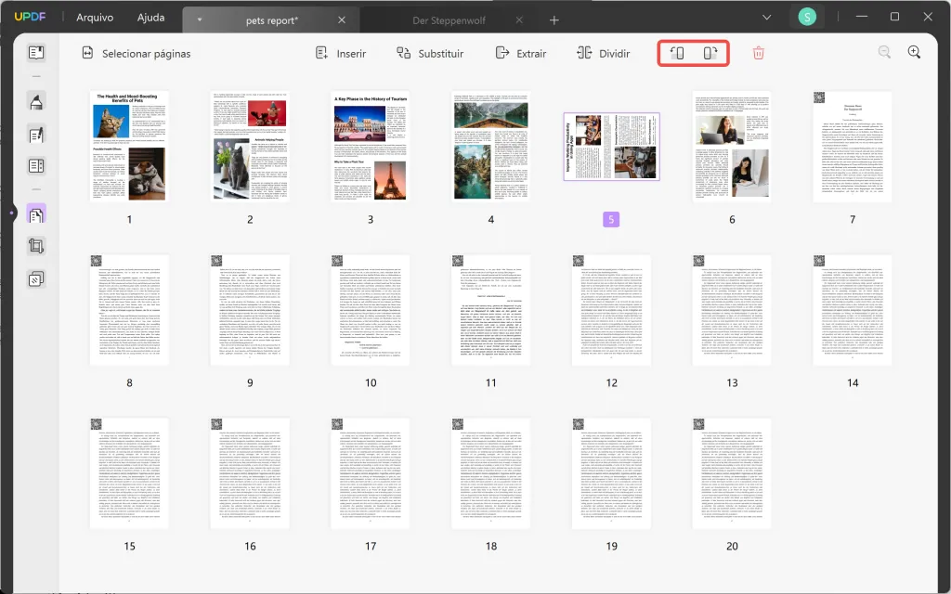Click the Inserir button to insert pages
Image resolution: width=951 pixels, height=594 pixels.
pyautogui.click(x=341, y=53)
